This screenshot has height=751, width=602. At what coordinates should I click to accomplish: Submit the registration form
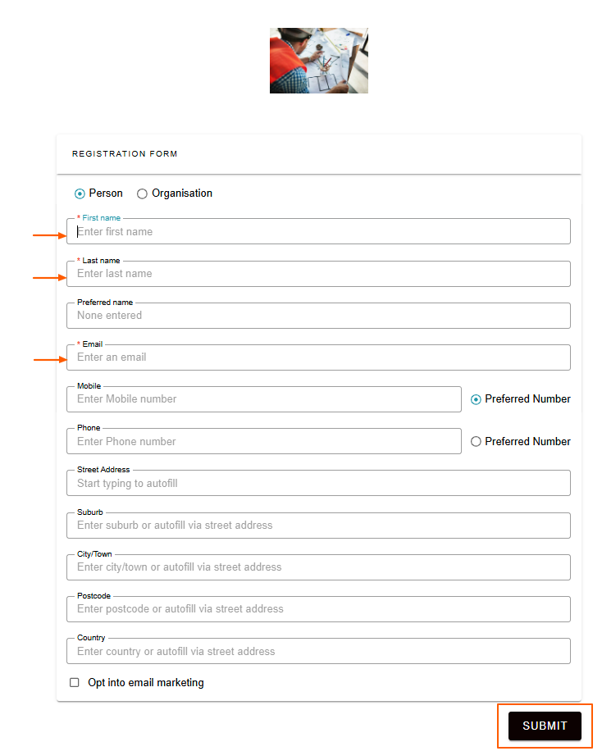pos(545,726)
